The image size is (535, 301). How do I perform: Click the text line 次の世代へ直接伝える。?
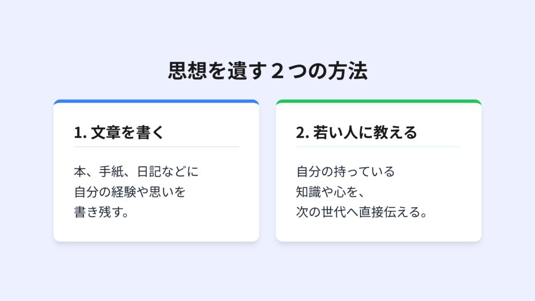(x=364, y=212)
